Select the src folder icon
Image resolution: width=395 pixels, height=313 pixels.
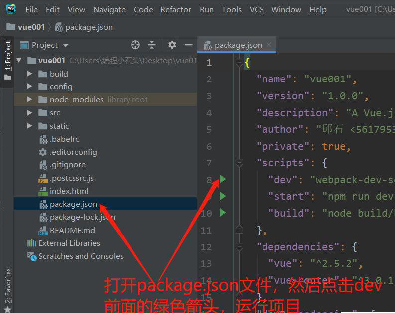click(x=42, y=113)
